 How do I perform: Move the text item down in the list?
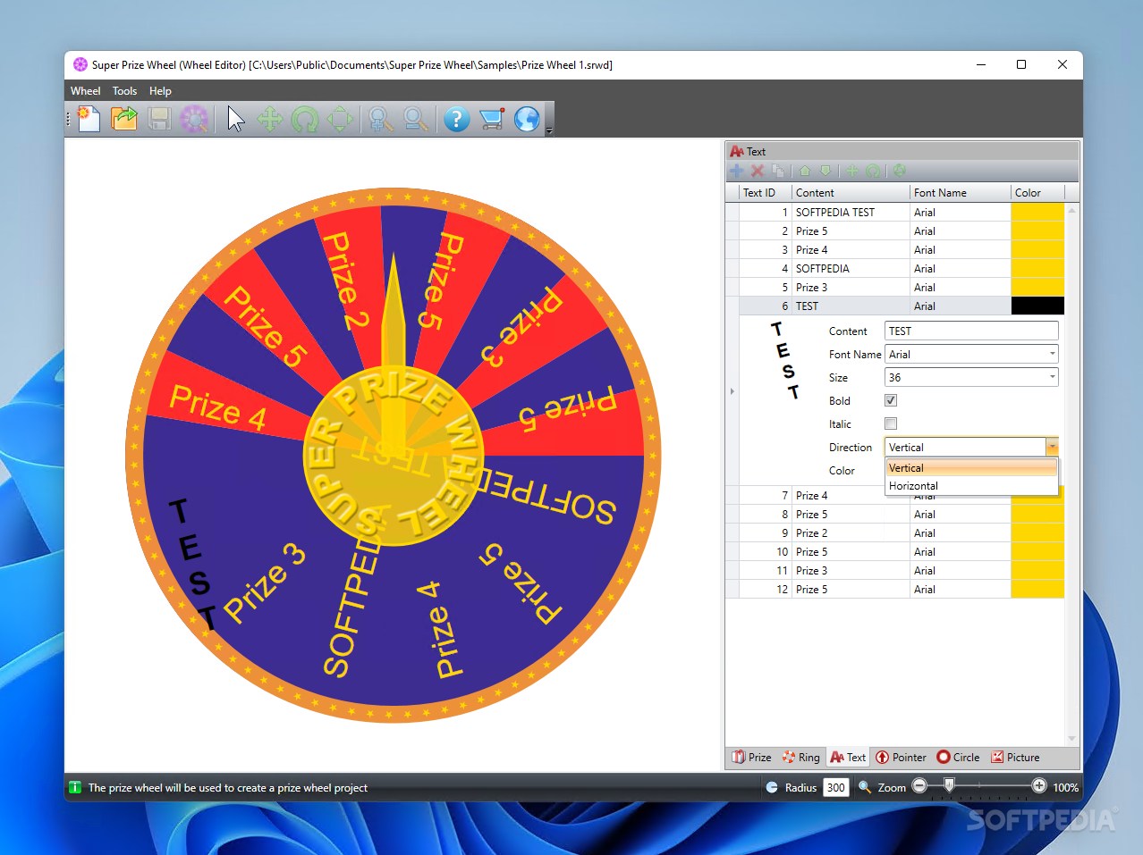click(x=825, y=171)
